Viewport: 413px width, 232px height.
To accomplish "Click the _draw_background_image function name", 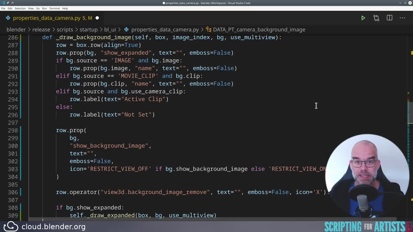I will click(x=94, y=37).
